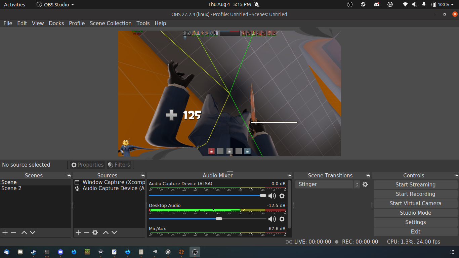The image size is (459, 258).
Task: Remove selected scene with minus icon
Action: 13,232
